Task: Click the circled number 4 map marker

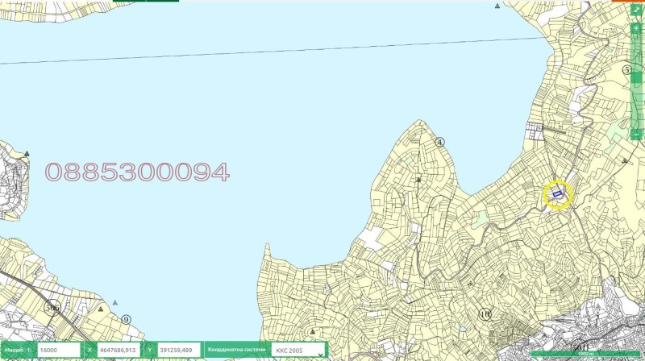Action: (439, 142)
